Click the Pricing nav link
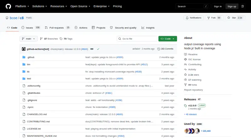The image size is (251, 138). click(117, 6)
